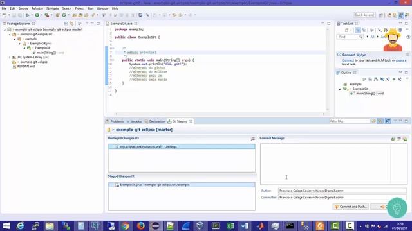Open the dropdown arrow beside the Debug button
The height and width of the screenshot is (231, 412).
32,15
